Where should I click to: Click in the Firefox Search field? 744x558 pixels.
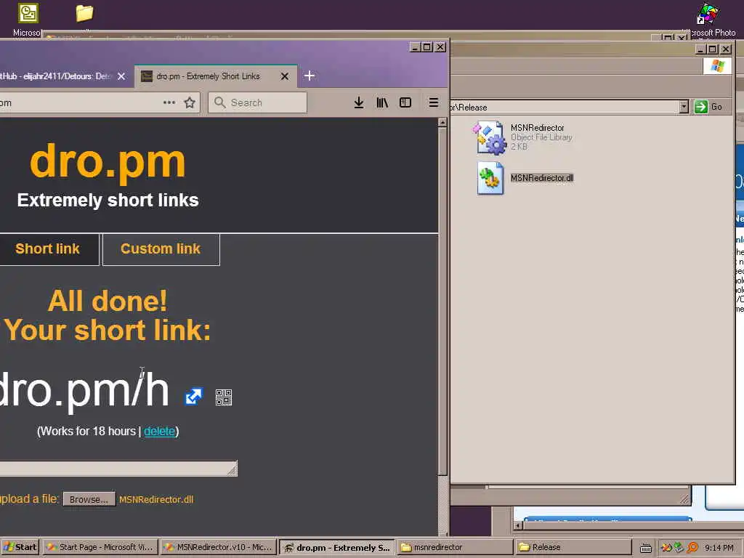258,102
